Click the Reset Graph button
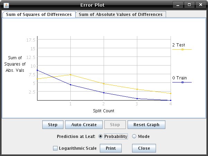 146,125
